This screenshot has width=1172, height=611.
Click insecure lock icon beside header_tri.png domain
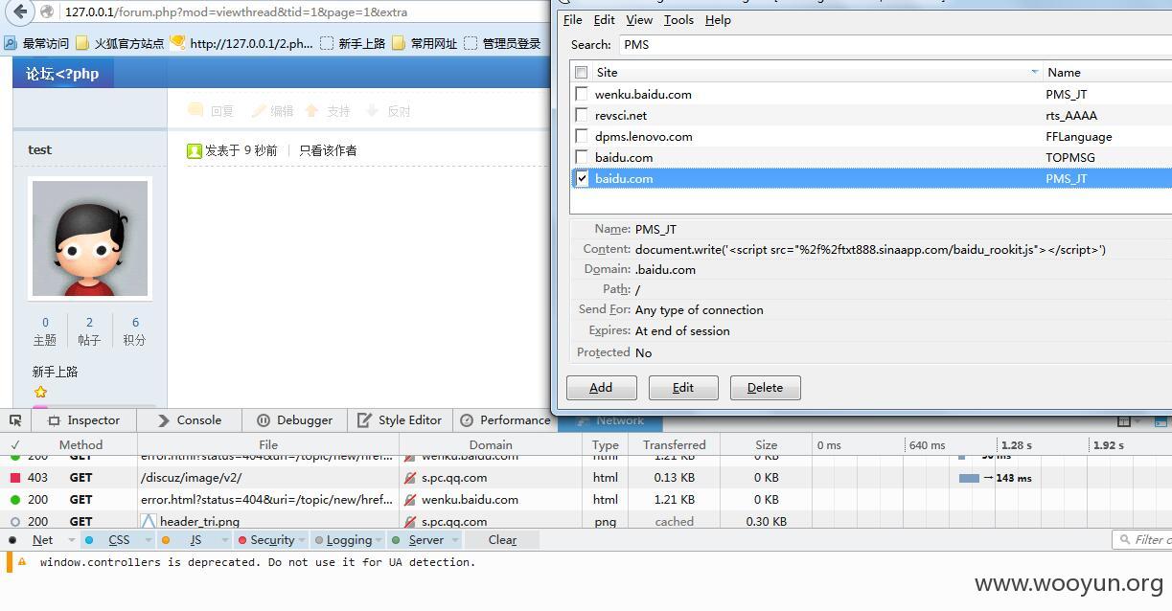(x=410, y=522)
